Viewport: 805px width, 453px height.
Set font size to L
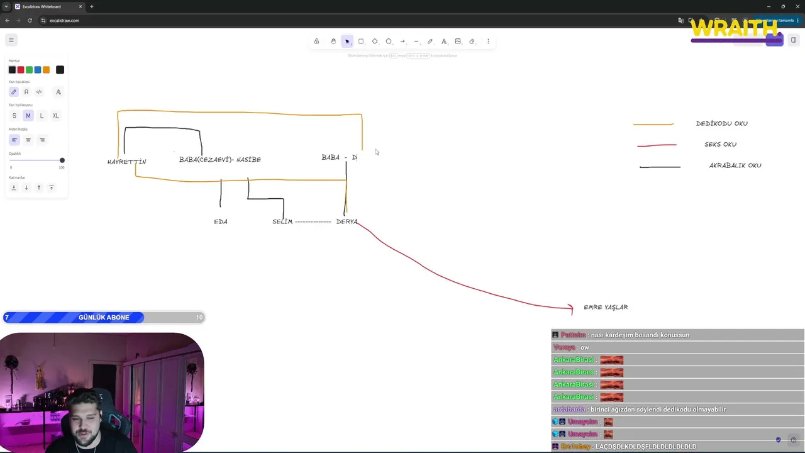42,116
